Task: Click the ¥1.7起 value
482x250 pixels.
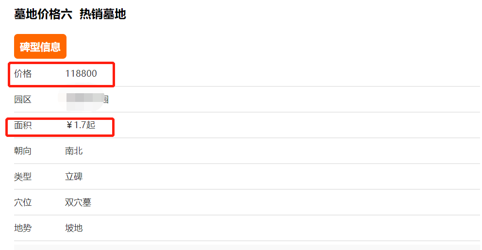Action: 81,125
